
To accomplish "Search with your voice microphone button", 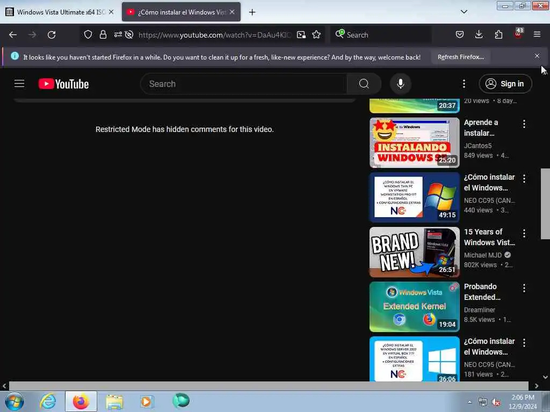I will click(400, 84).
